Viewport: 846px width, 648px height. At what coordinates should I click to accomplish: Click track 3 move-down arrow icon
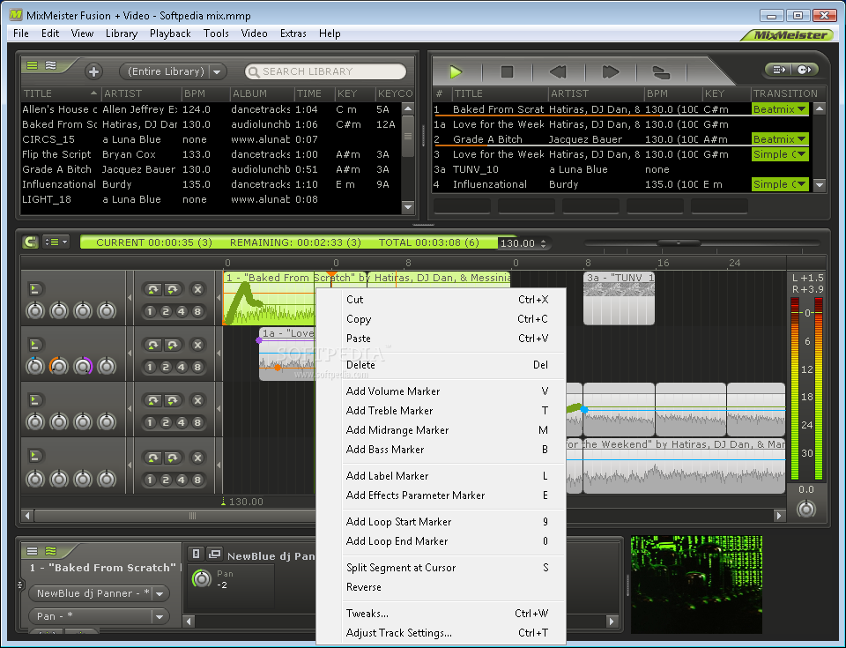pyautogui.click(x=172, y=400)
